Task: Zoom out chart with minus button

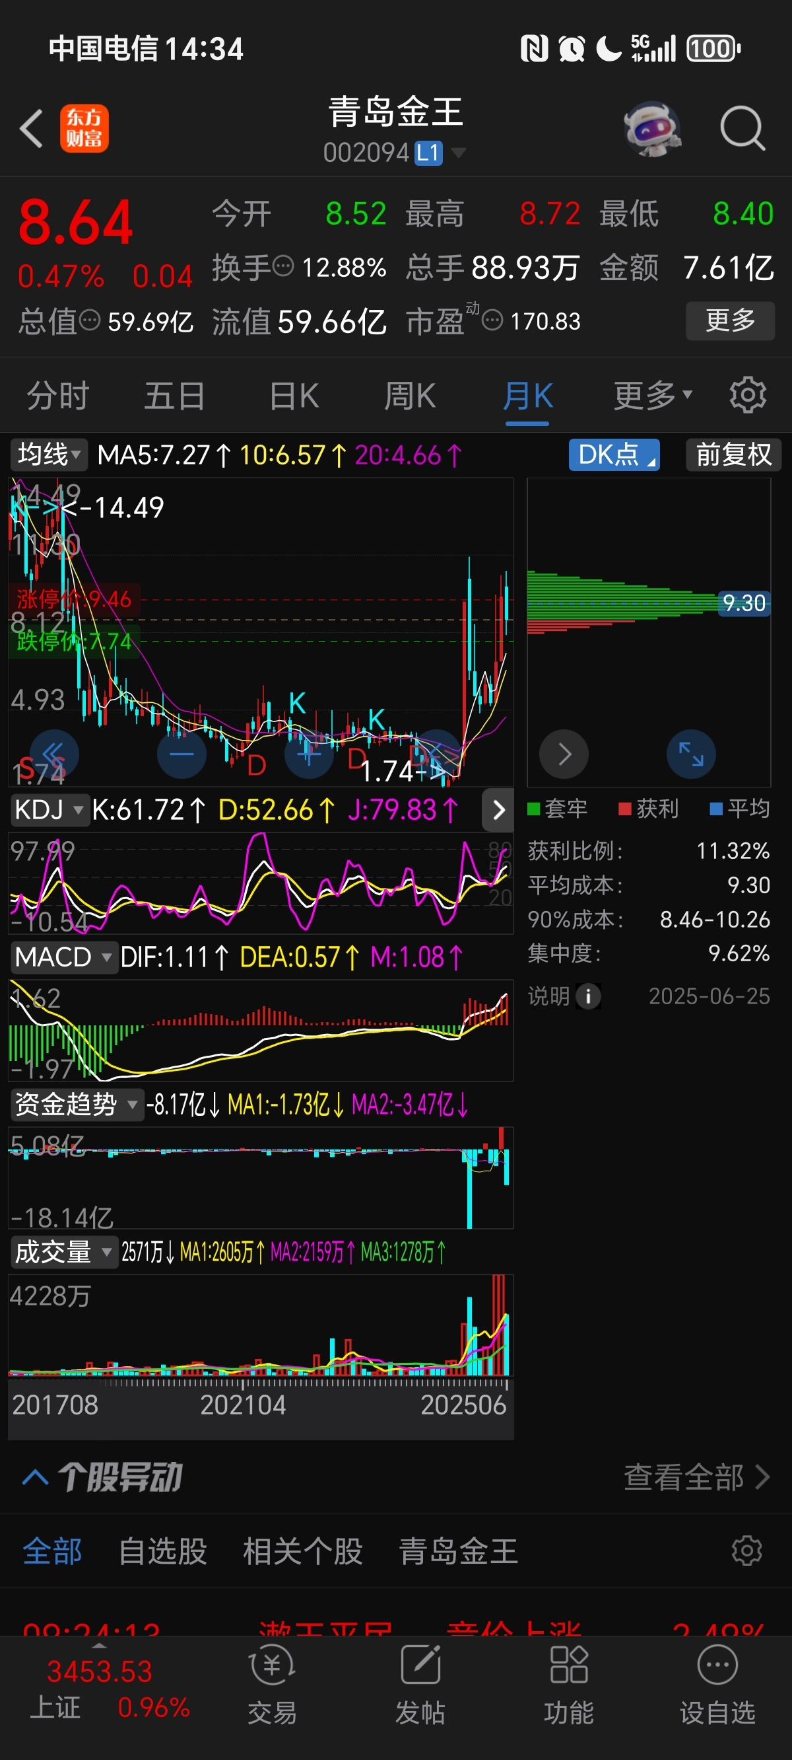Action: [x=181, y=754]
